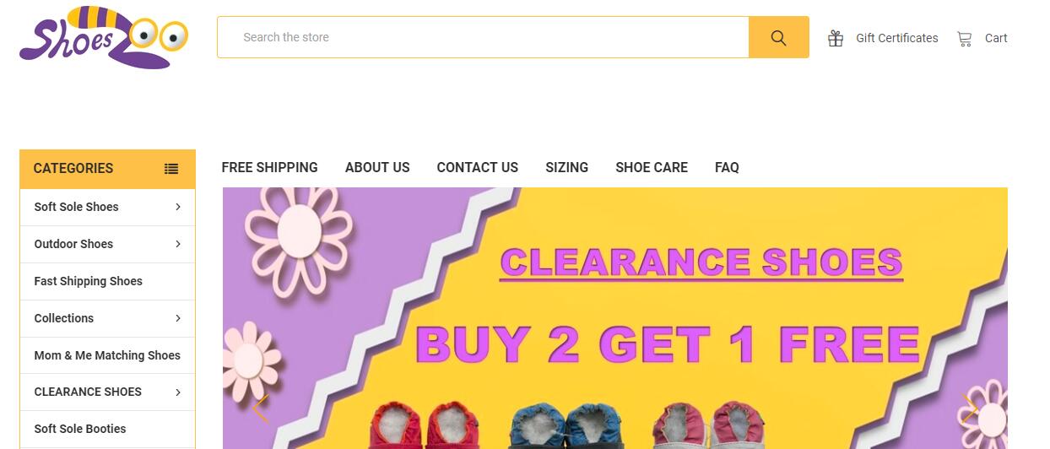This screenshot has height=449, width=1050.
Task: Click the magnifier search button
Action: (x=778, y=37)
